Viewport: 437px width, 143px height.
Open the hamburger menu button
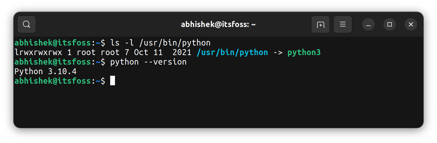coord(343,24)
